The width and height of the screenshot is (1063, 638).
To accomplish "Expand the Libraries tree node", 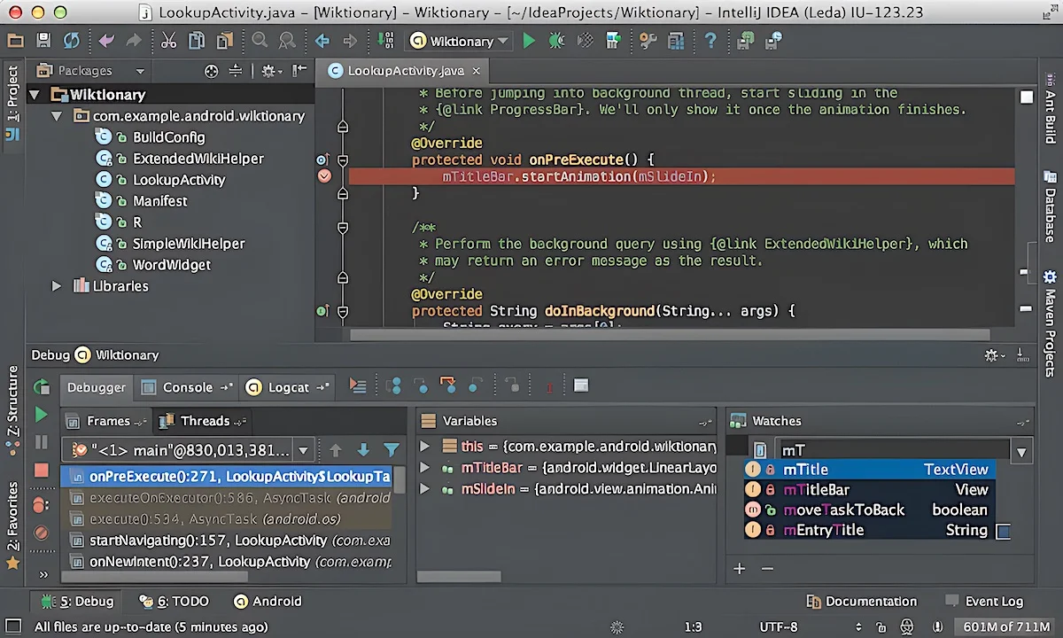I will coord(57,286).
